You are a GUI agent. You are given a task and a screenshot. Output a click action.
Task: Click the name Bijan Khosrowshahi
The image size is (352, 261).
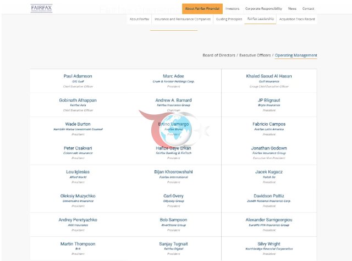click(173, 172)
